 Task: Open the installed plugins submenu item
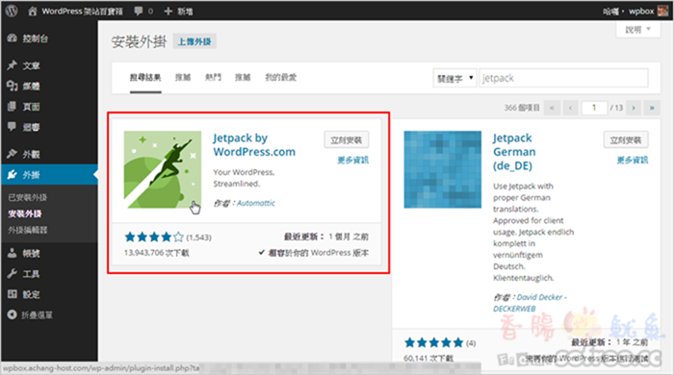coord(28,197)
